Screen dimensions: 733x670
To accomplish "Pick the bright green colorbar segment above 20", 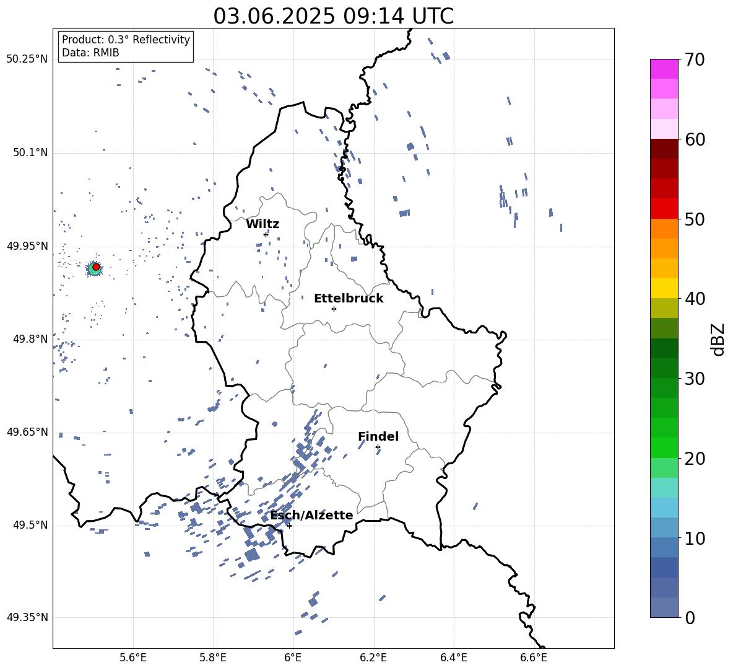I will coord(664,447).
